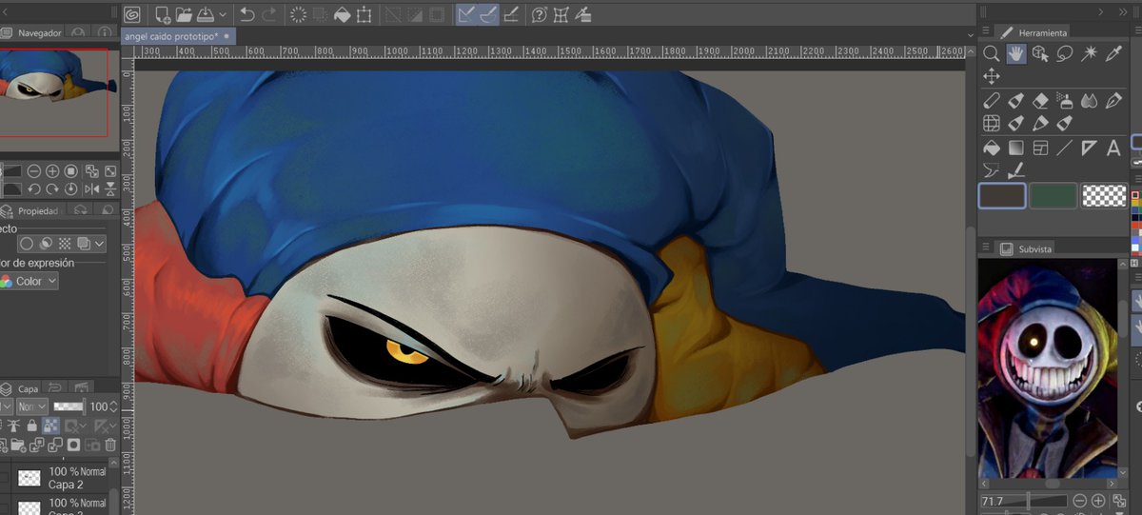The image size is (1142, 515).
Task: Fill with the paint bucket command
Action: coord(342,14)
